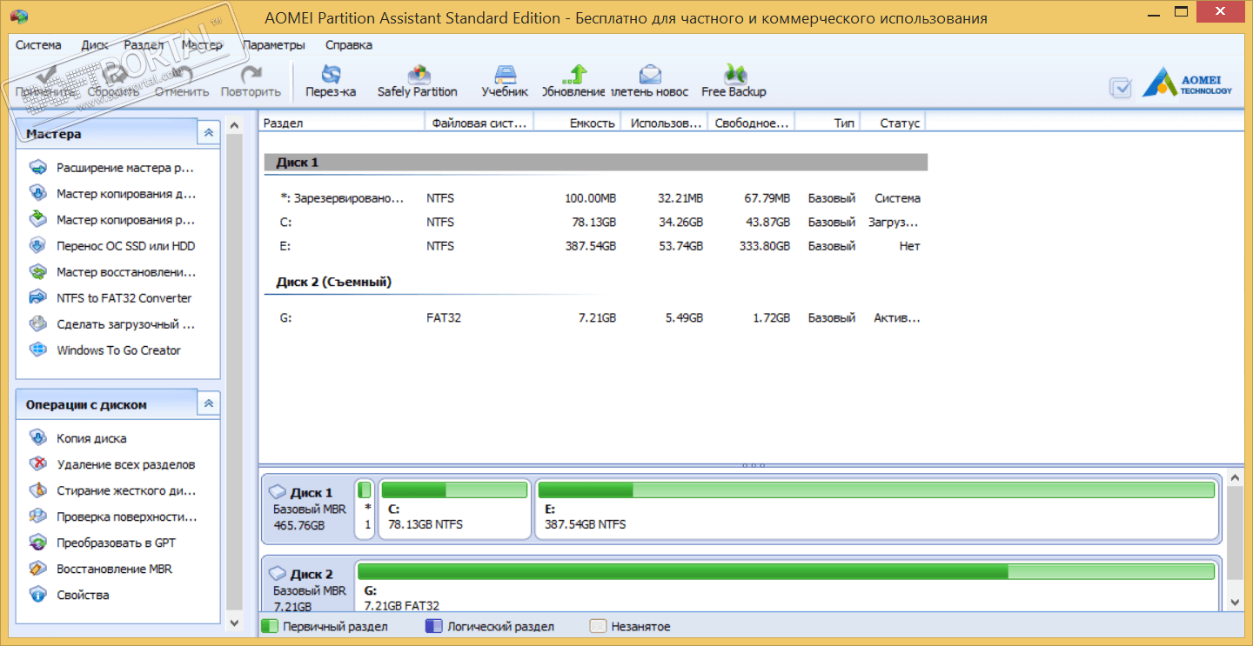This screenshot has width=1253, height=646.
Task: Open Сделать загрузочный CD wizard
Action: coord(111,324)
